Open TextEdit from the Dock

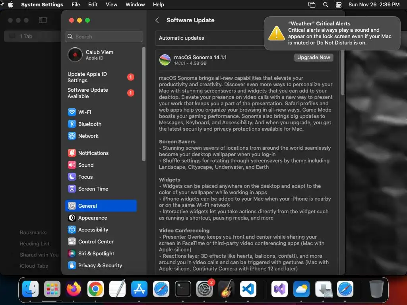click(117, 288)
